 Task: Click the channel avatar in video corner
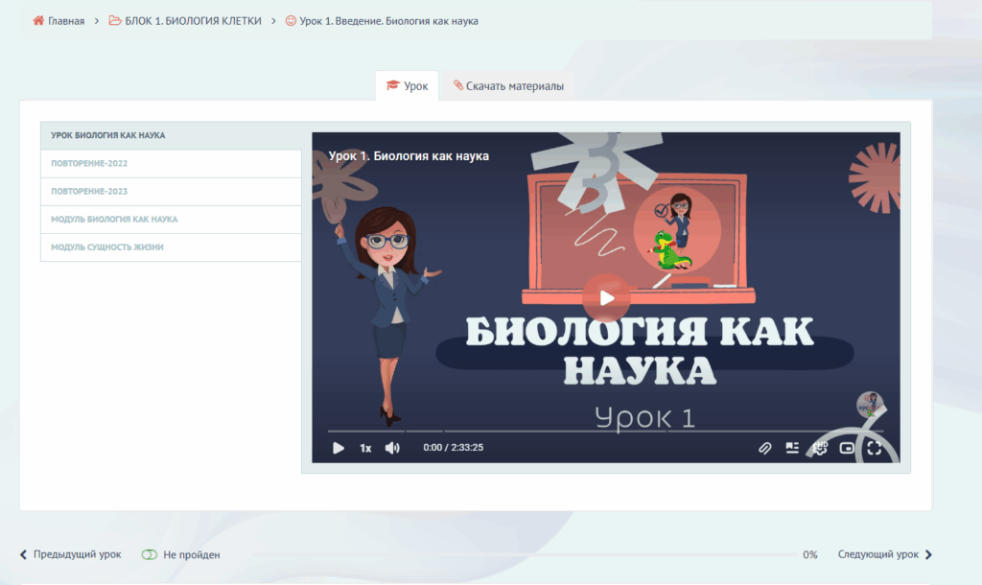click(870, 404)
